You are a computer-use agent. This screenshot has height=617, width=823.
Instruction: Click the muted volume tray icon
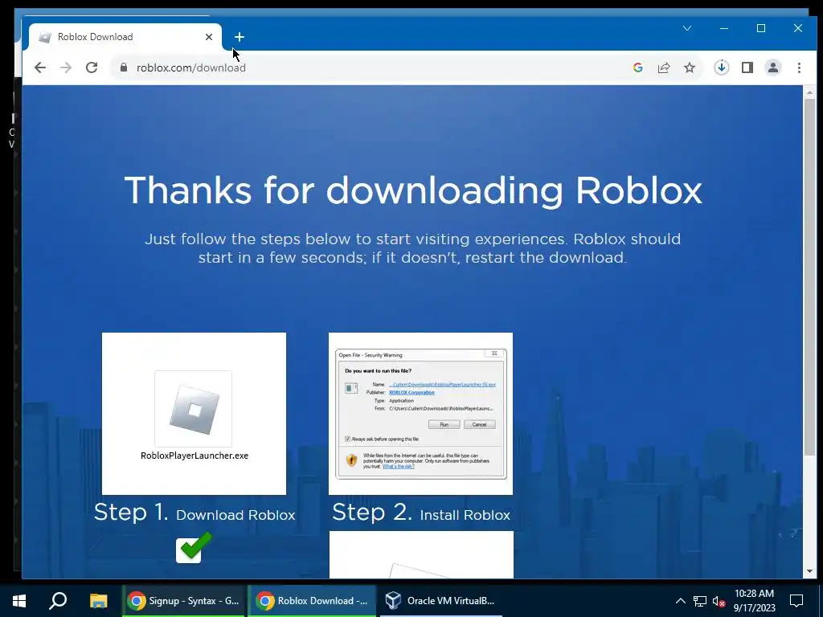(x=719, y=601)
